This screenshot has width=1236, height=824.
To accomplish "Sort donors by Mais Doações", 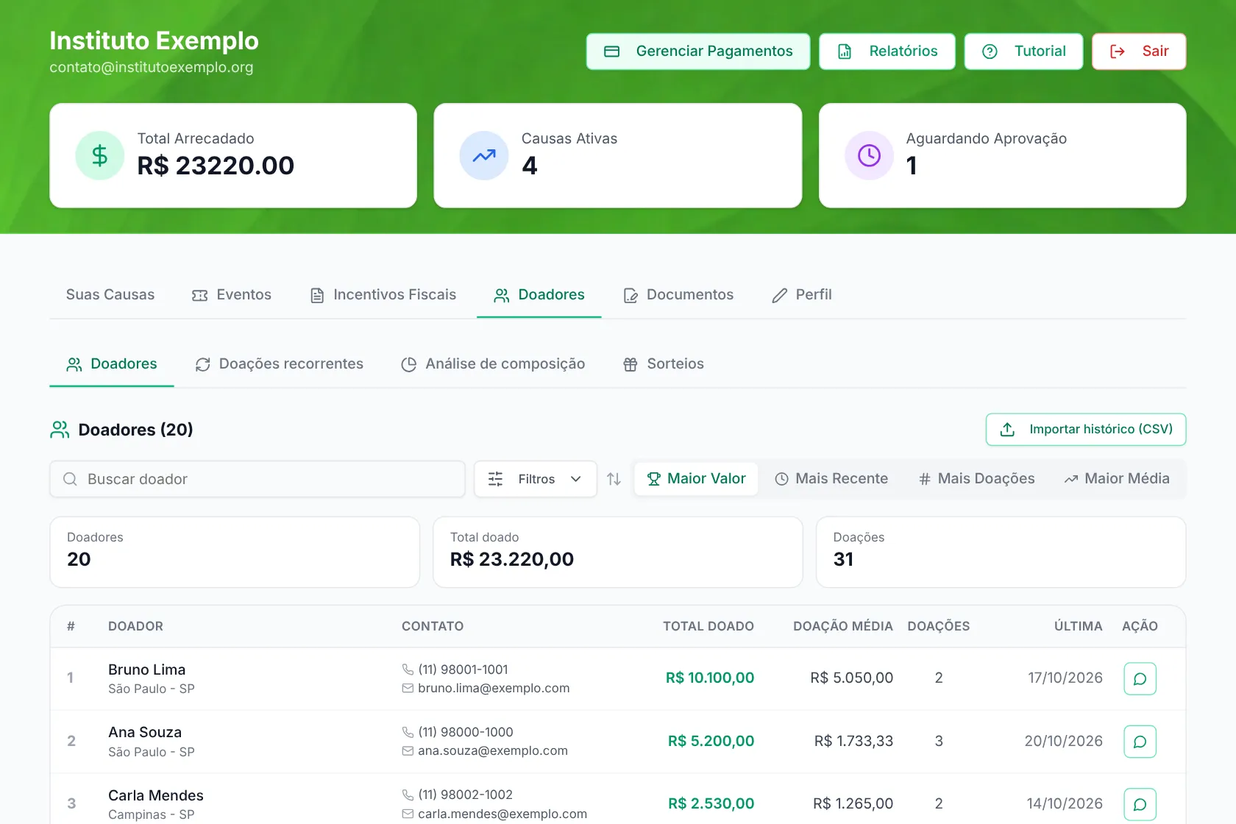I will [x=976, y=479].
